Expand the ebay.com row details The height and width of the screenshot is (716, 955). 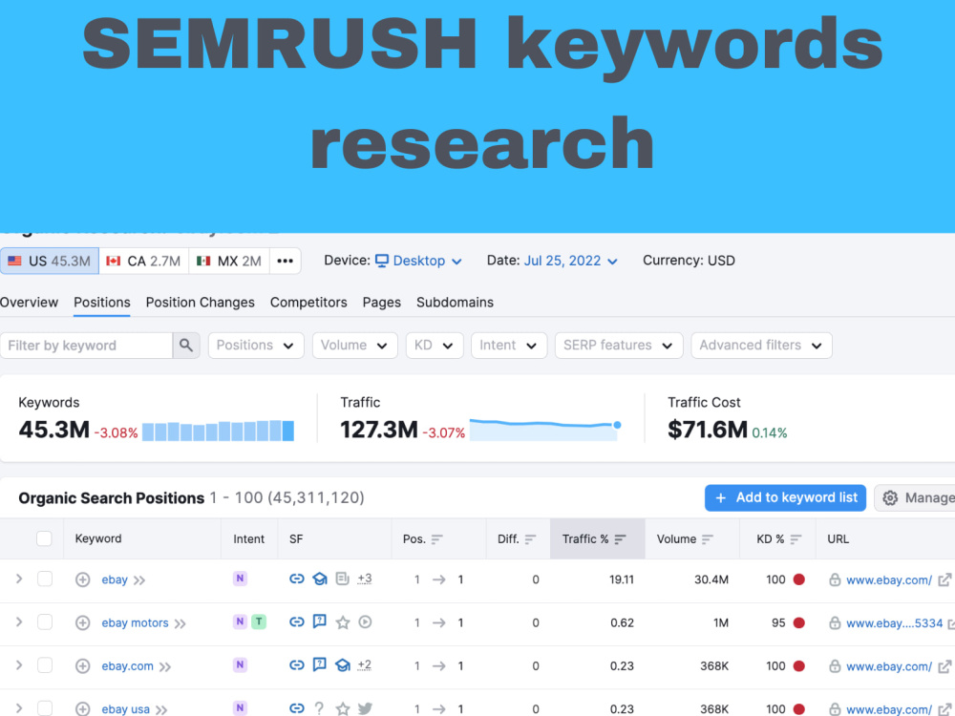[x=19, y=665]
